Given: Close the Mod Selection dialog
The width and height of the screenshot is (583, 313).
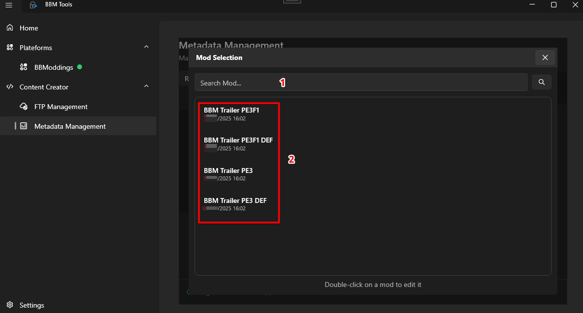Looking at the screenshot, I should coord(545,57).
